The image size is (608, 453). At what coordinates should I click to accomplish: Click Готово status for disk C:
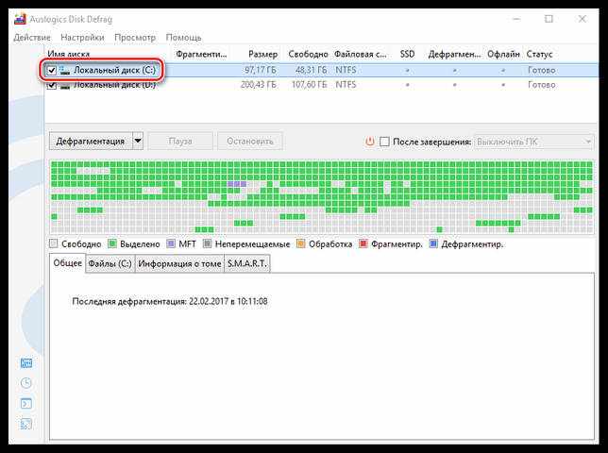542,70
